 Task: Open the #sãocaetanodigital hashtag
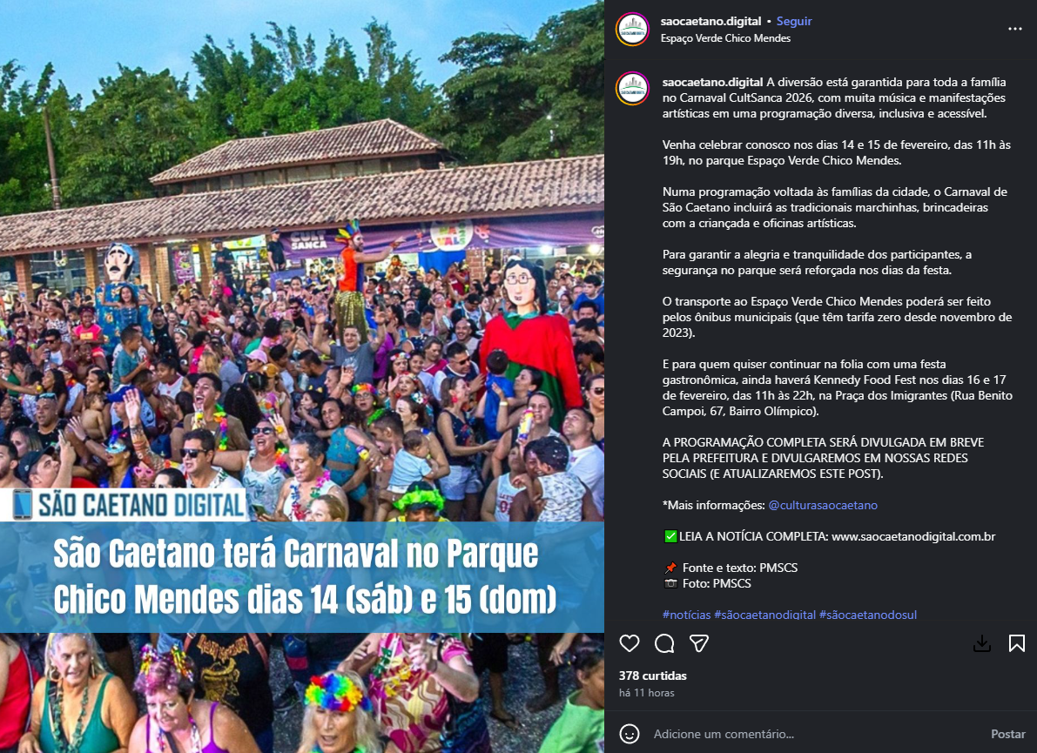coord(765,615)
